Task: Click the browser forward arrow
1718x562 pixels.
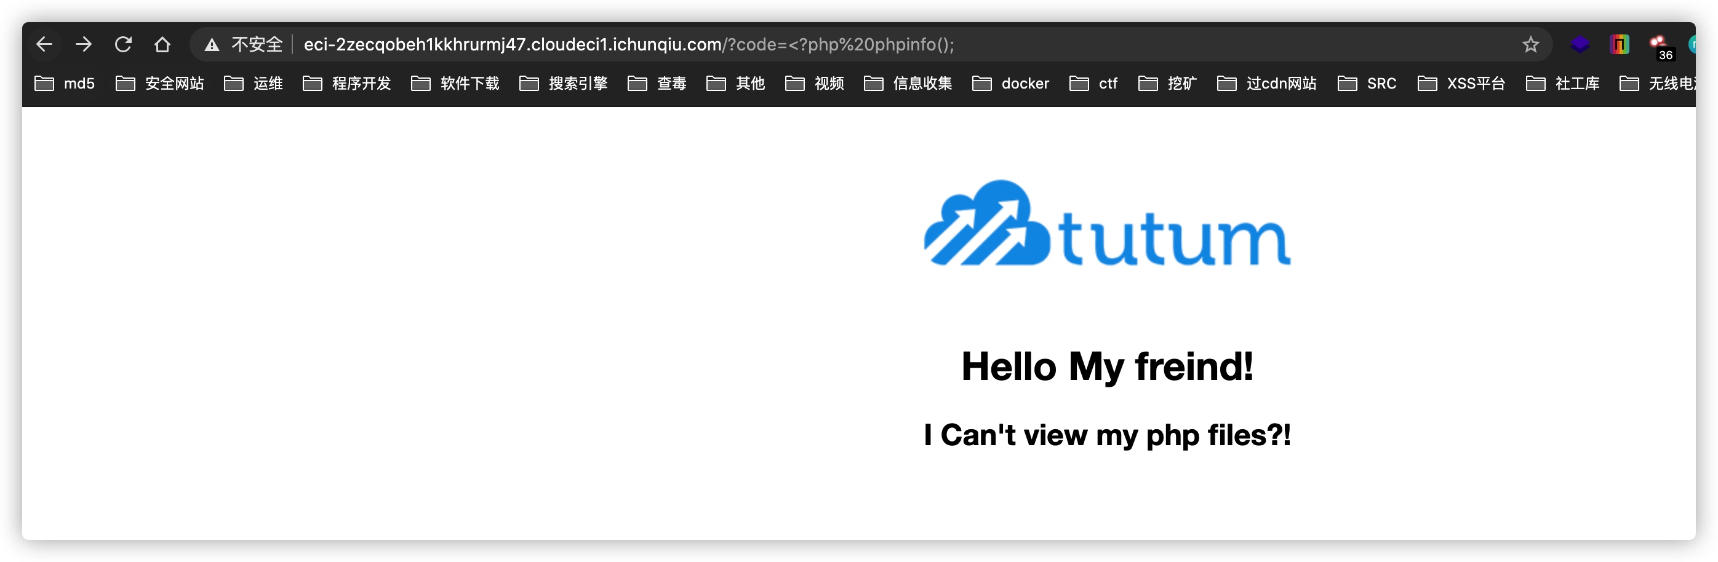Action: pos(83,45)
